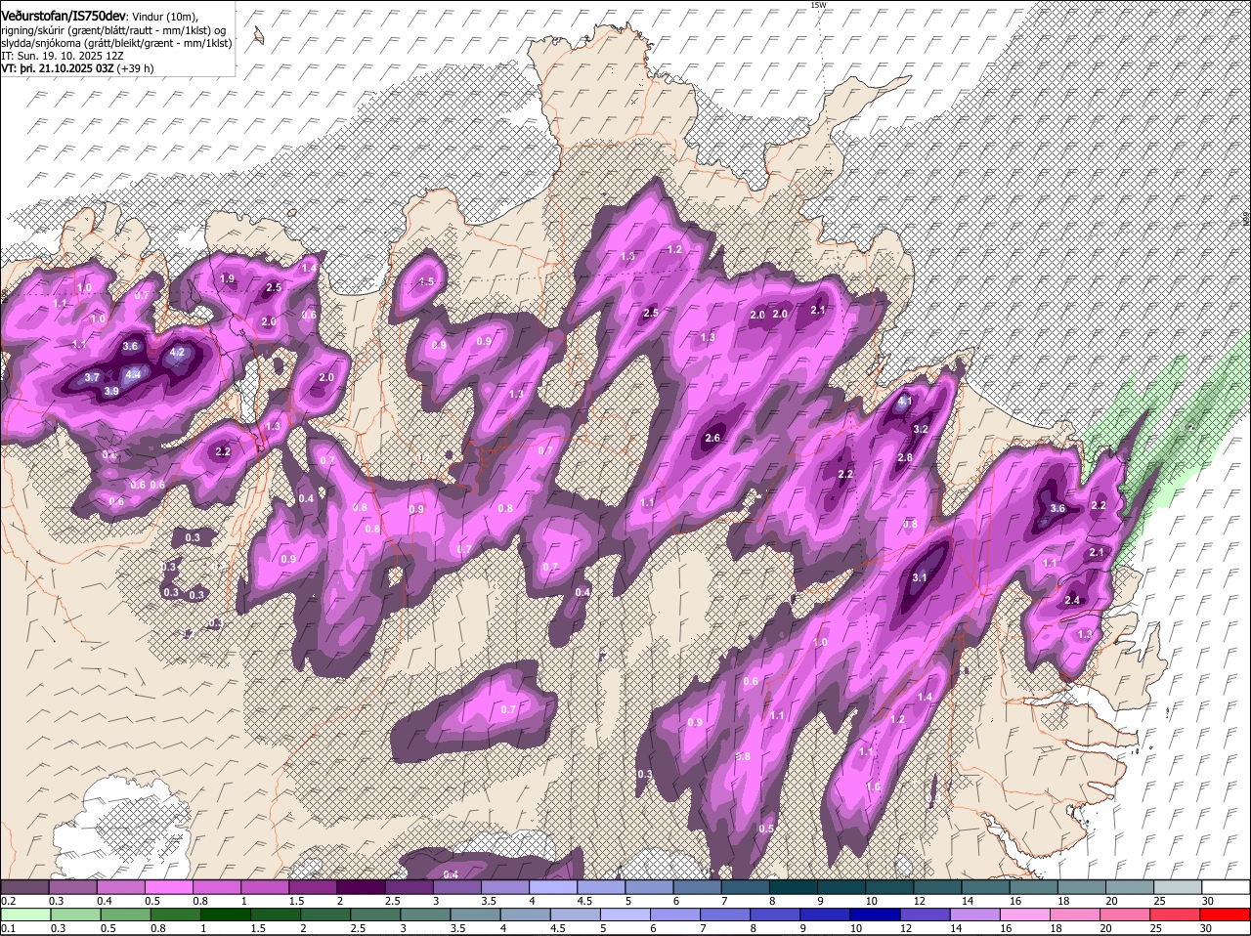Click the 4.1 precipitation value on the map
Image resolution: width=1251 pixels, height=936 pixels.
[905, 401]
